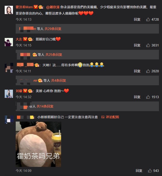Like the comment with 543 likes

(x=150, y=170)
